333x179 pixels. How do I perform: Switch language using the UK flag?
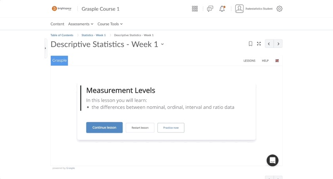coord(277,61)
